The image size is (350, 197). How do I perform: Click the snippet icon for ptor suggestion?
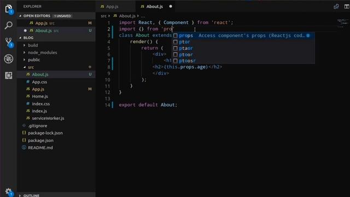(x=176, y=42)
